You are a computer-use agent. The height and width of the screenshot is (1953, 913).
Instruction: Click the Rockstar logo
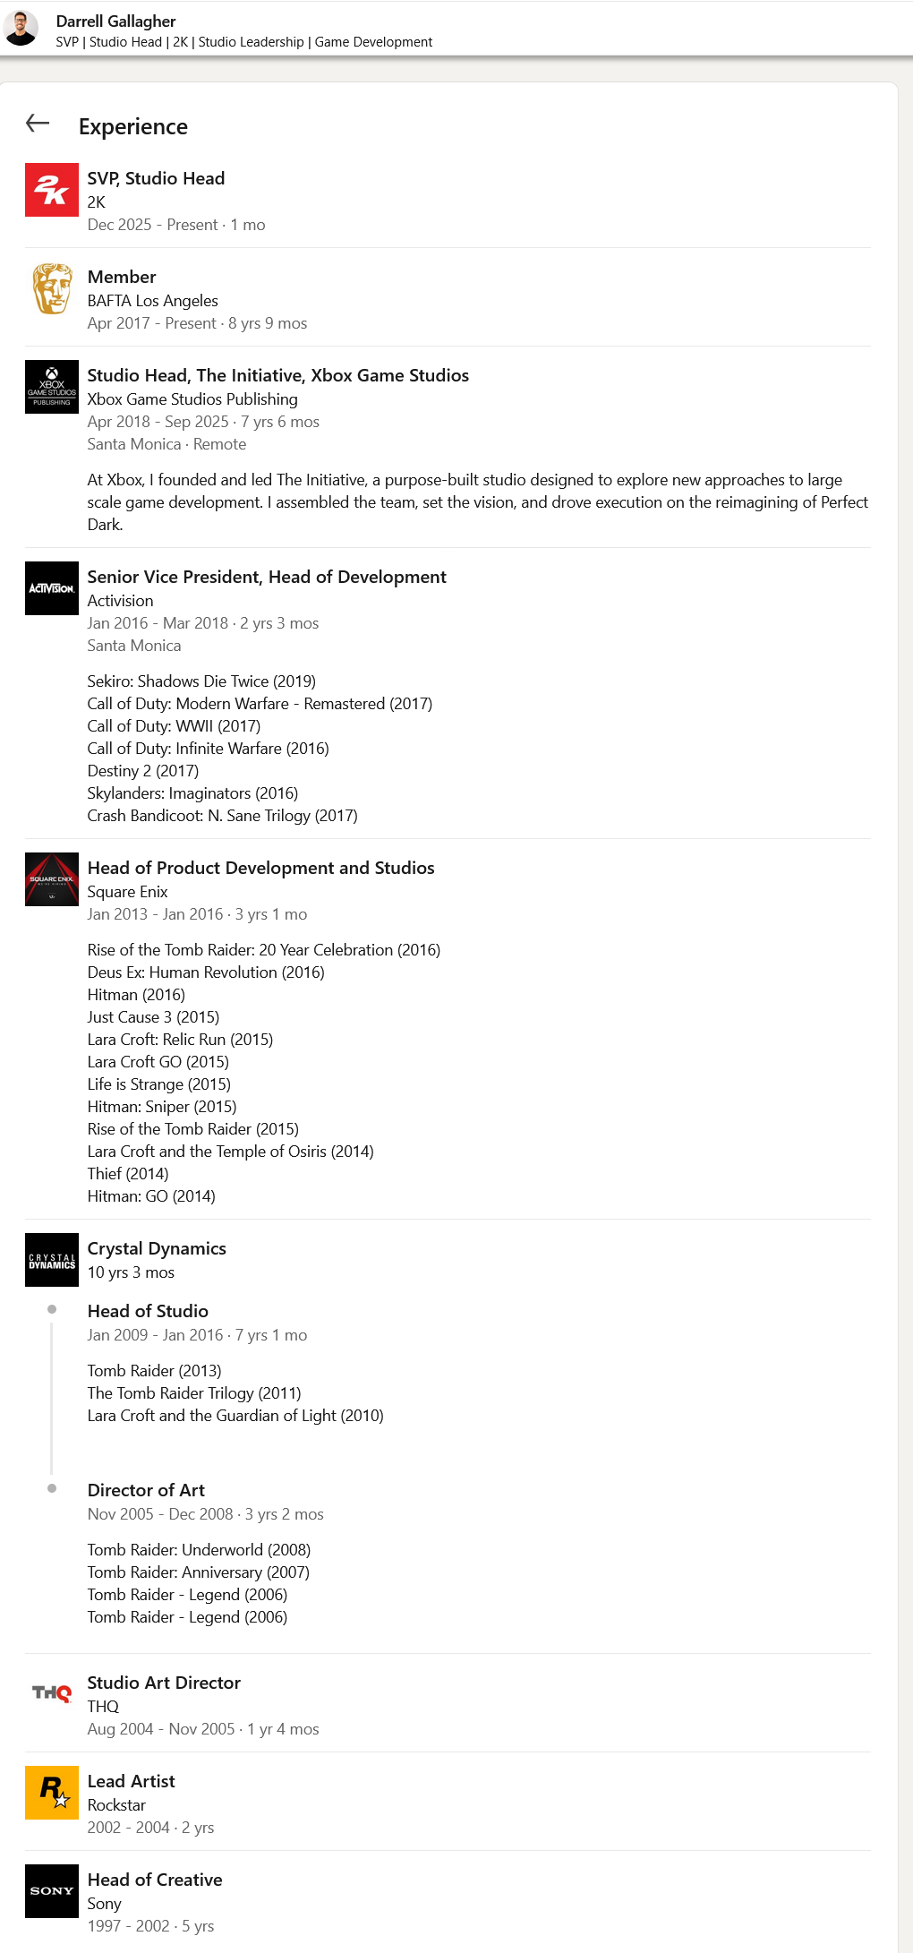(52, 1793)
